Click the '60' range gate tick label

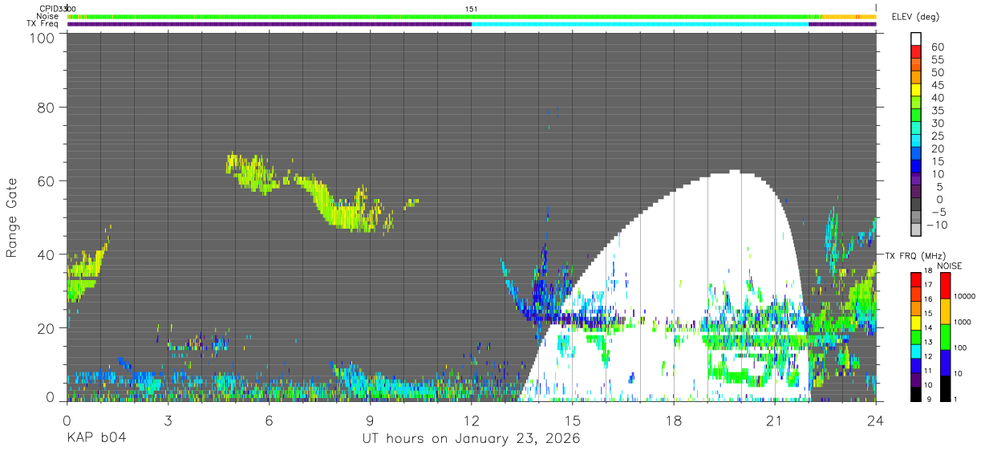tap(46, 181)
